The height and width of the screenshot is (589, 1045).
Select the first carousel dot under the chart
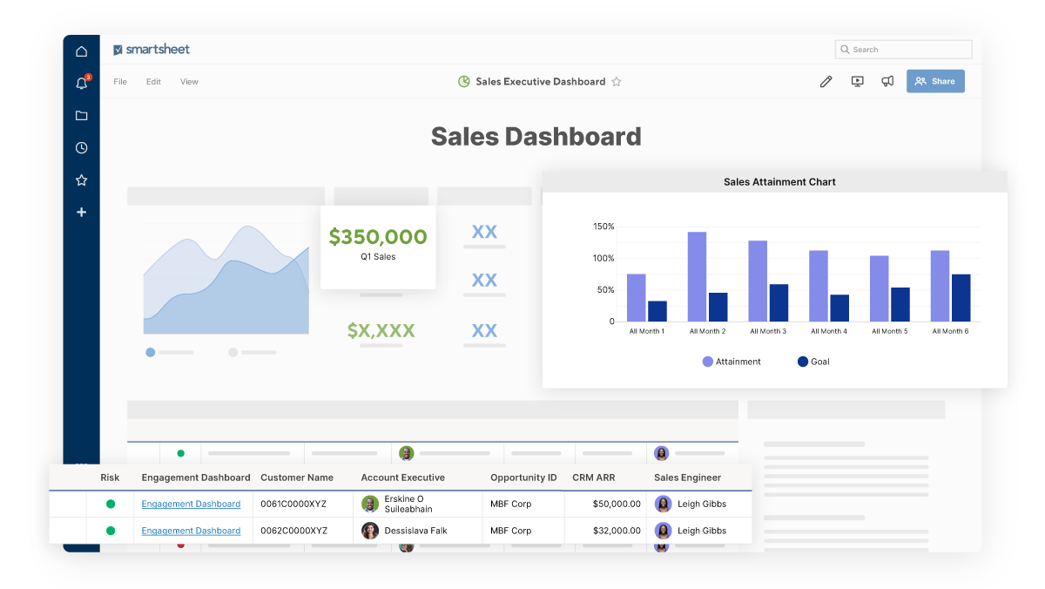150,352
